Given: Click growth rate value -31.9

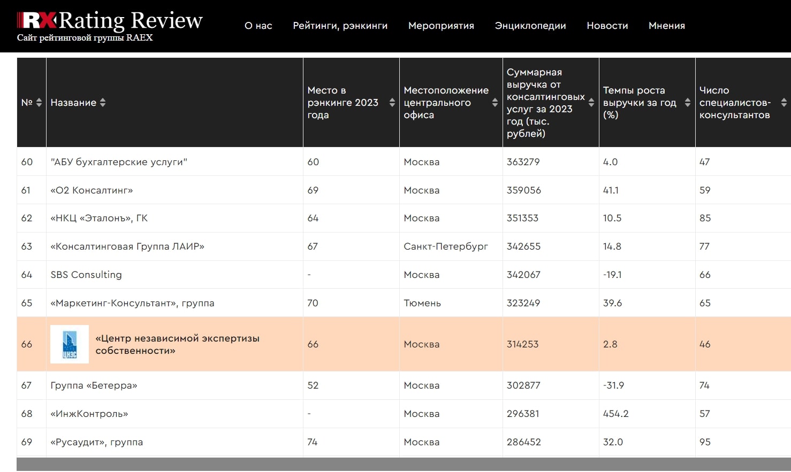Looking at the screenshot, I should [614, 385].
